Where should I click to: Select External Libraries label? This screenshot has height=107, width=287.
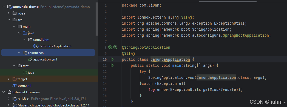(26, 92)
